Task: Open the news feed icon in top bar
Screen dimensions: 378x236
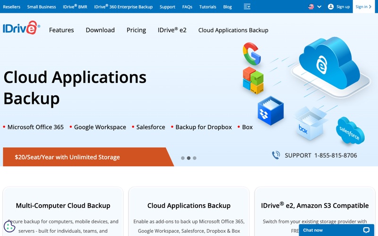Action: (x=247, y=7)
